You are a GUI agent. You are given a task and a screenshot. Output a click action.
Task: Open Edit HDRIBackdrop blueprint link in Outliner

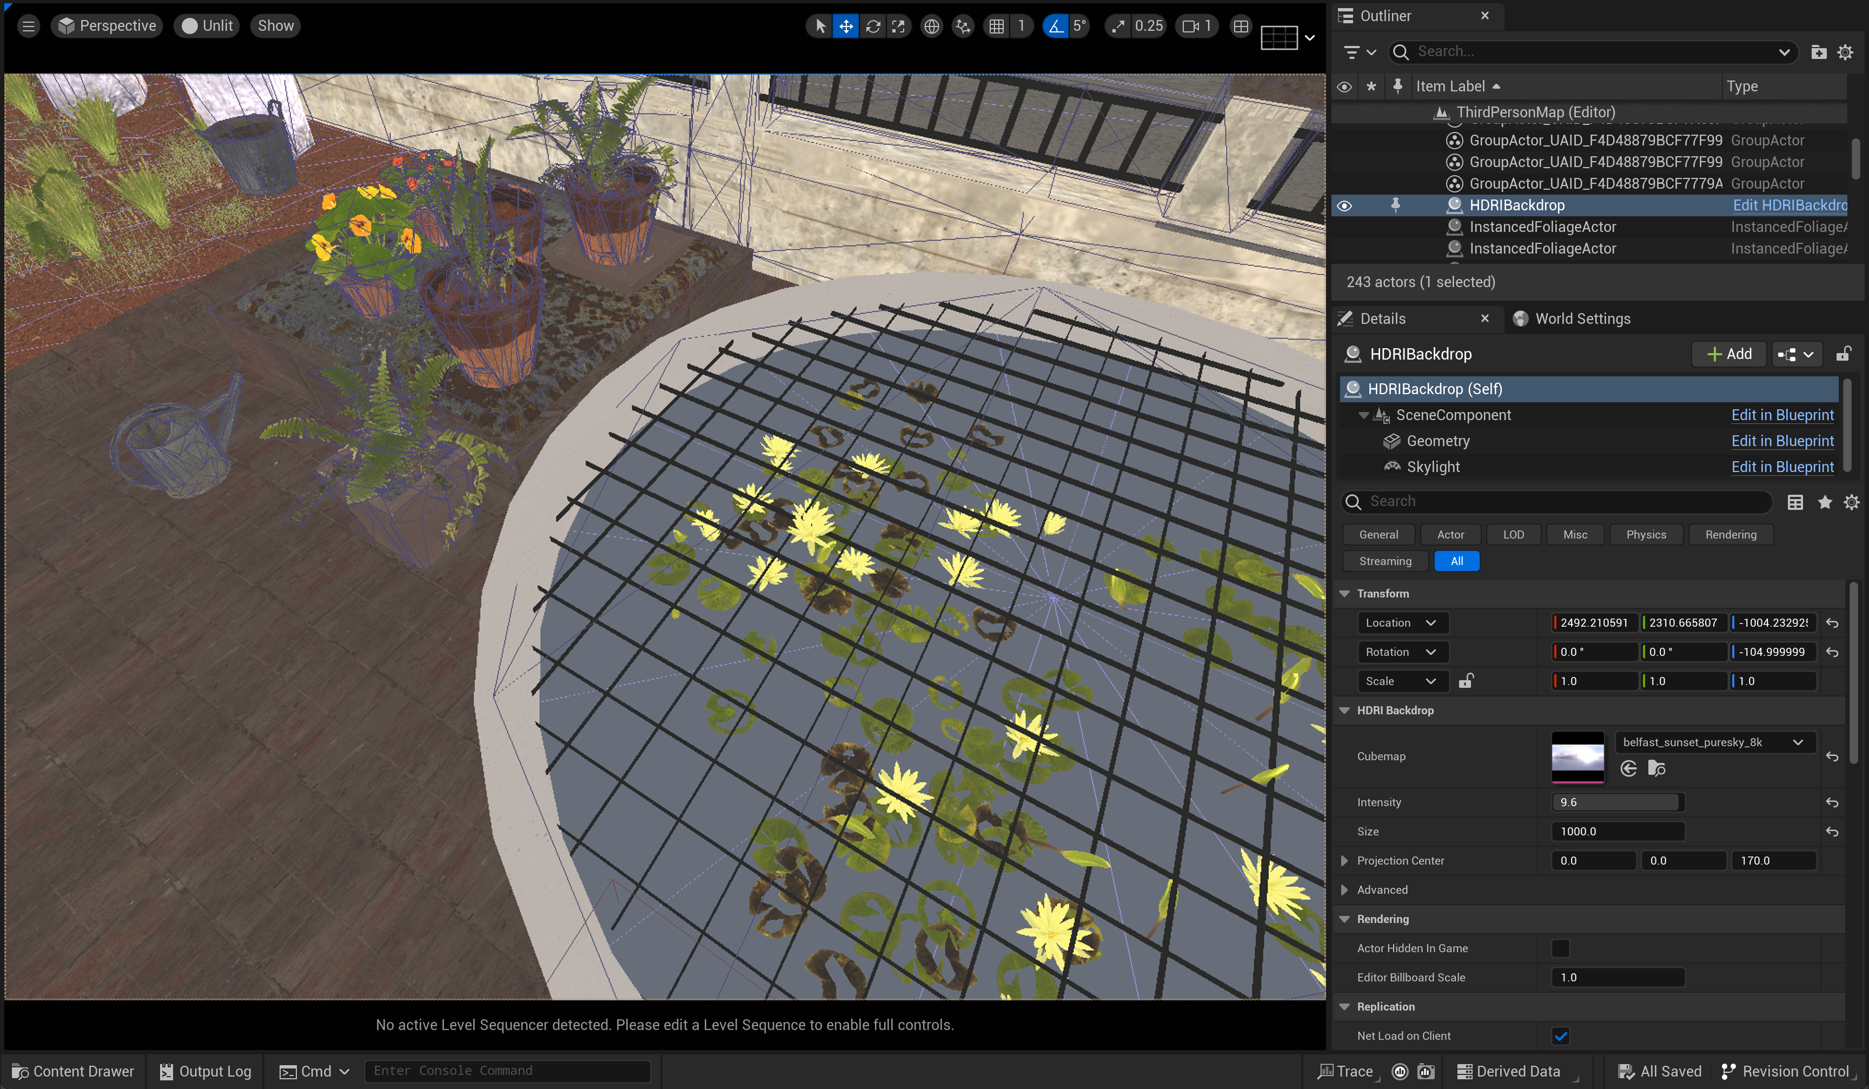tap(1789, 205)
